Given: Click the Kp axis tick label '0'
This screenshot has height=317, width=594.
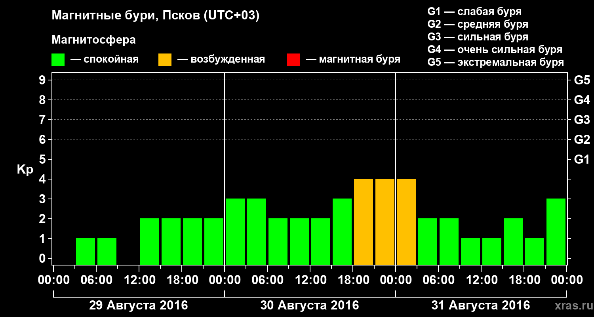Looking at the screenshot, I should point(43,258).
